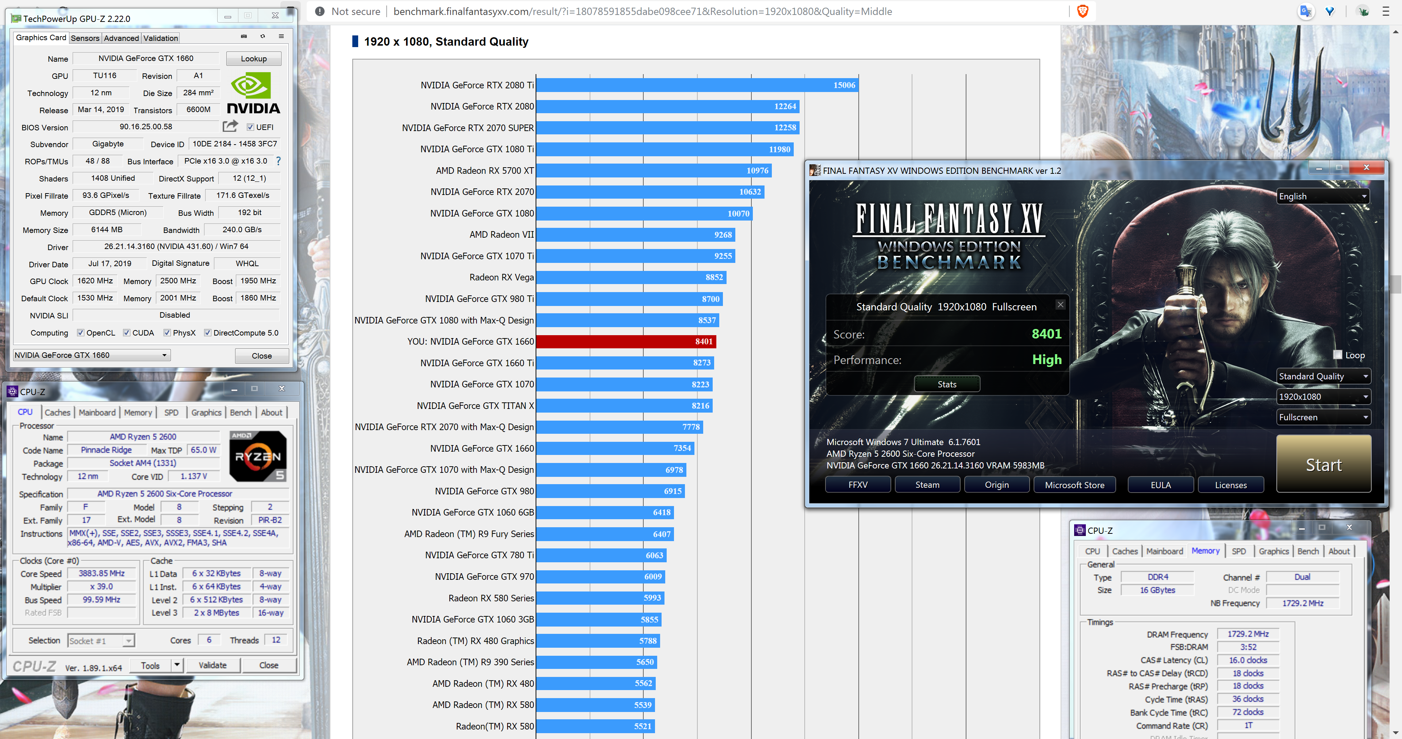Image resolution: width=1402 pixels, height=739 pixels.
Task: Open the Caches tab in left CPU-Z
Action: pyautogui.click(x=57, y=413)
